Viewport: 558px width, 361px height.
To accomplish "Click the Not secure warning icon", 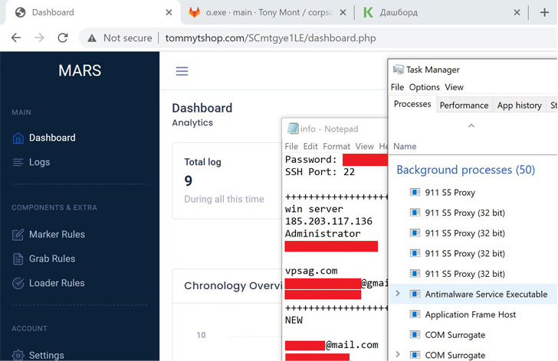I will 92,38.
